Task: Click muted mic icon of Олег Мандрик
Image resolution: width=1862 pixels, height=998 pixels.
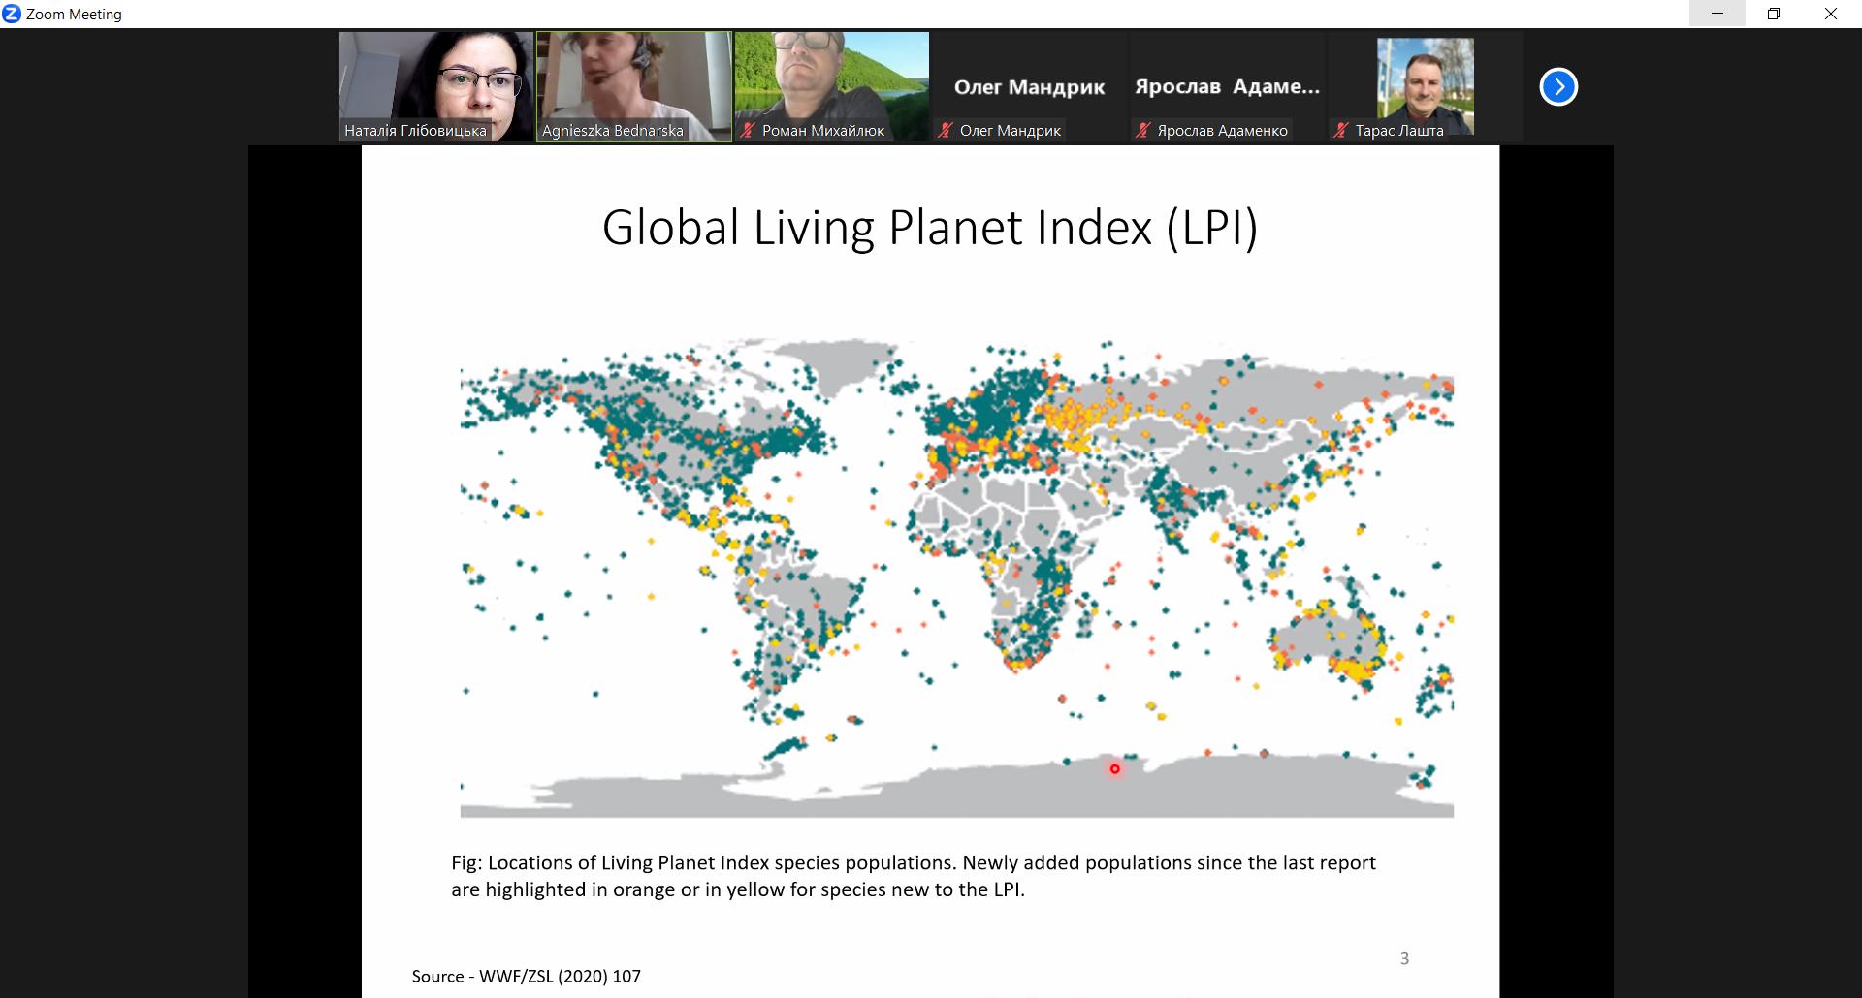Action: [946, 130]
